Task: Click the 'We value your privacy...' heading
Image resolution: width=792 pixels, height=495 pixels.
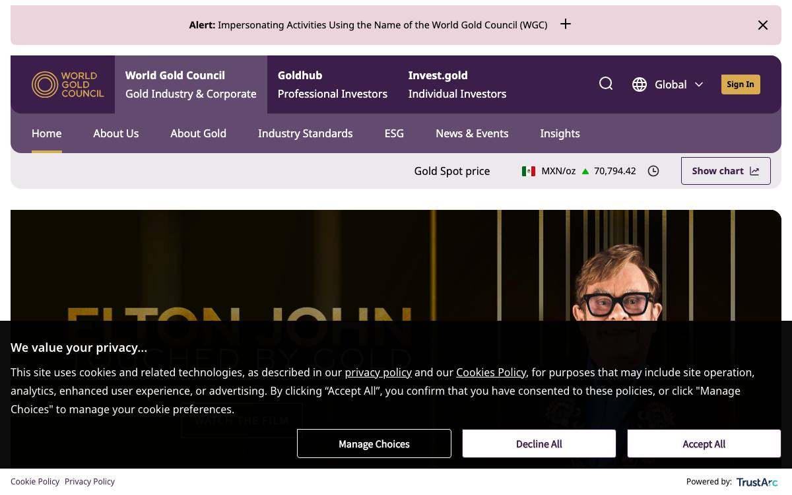Action: pos(79,348)
